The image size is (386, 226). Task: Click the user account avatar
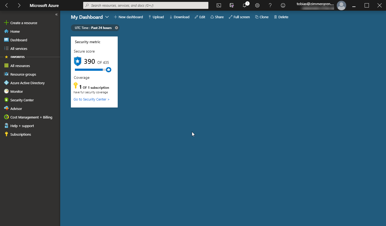[341, 5]
